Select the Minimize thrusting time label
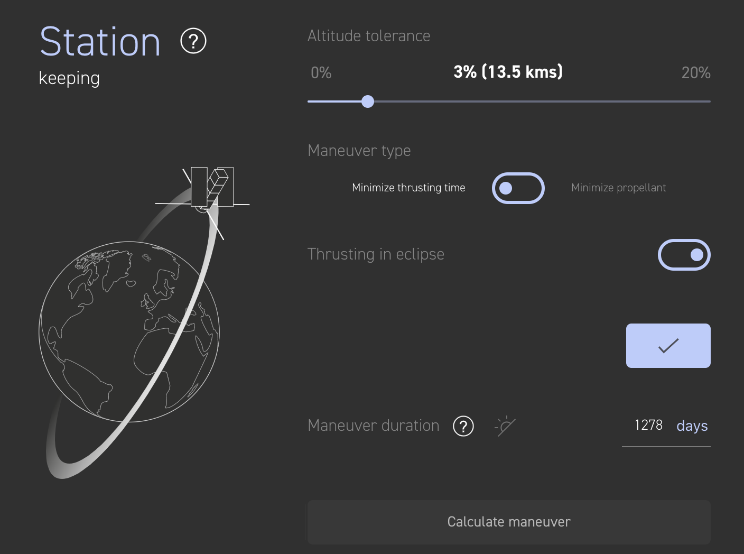This screenshot has width=744, height=554. [x=408, y=188]
